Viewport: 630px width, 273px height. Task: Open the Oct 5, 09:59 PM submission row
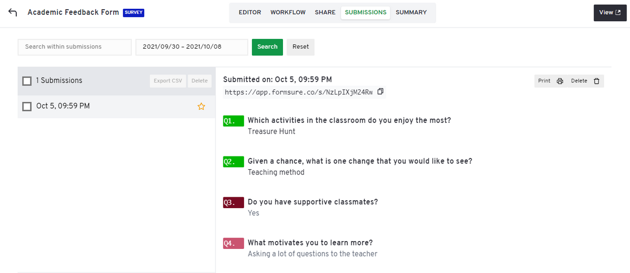pos(117,106)
